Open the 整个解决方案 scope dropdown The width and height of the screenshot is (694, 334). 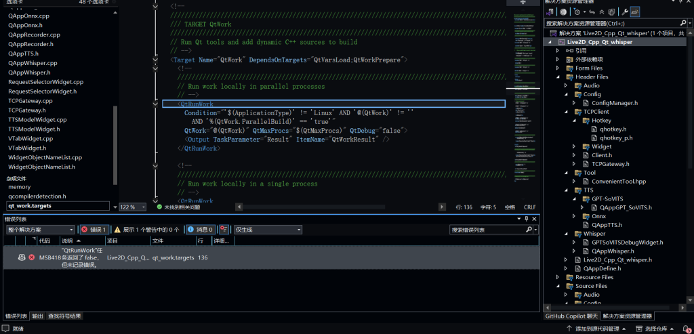(x=39, y=230)
